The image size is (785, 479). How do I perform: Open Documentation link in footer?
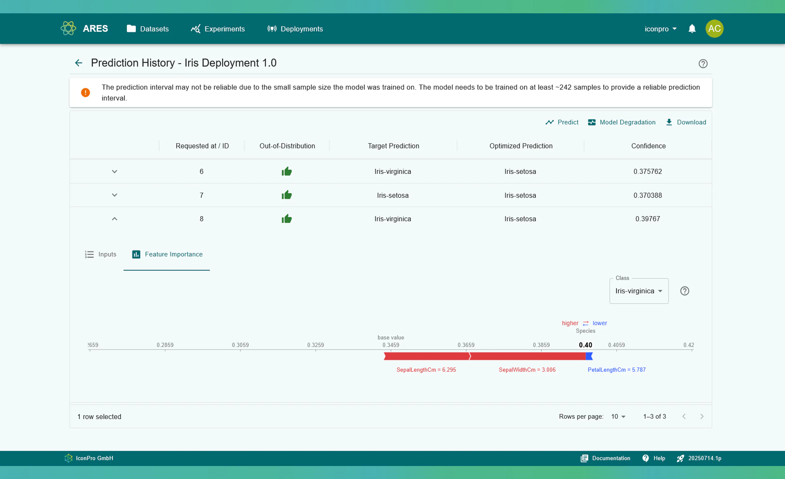tap(605, 458)
